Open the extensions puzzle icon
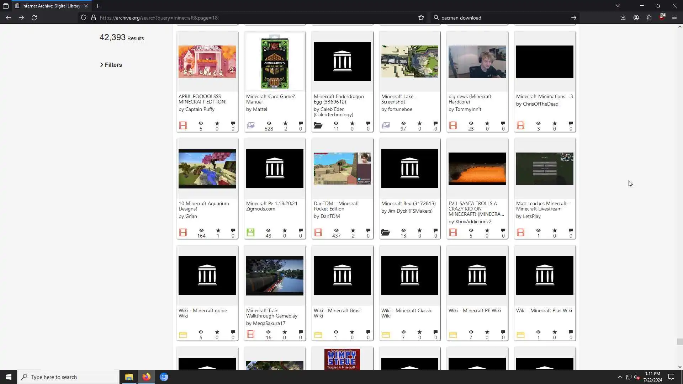 click(x=649, y=18)
